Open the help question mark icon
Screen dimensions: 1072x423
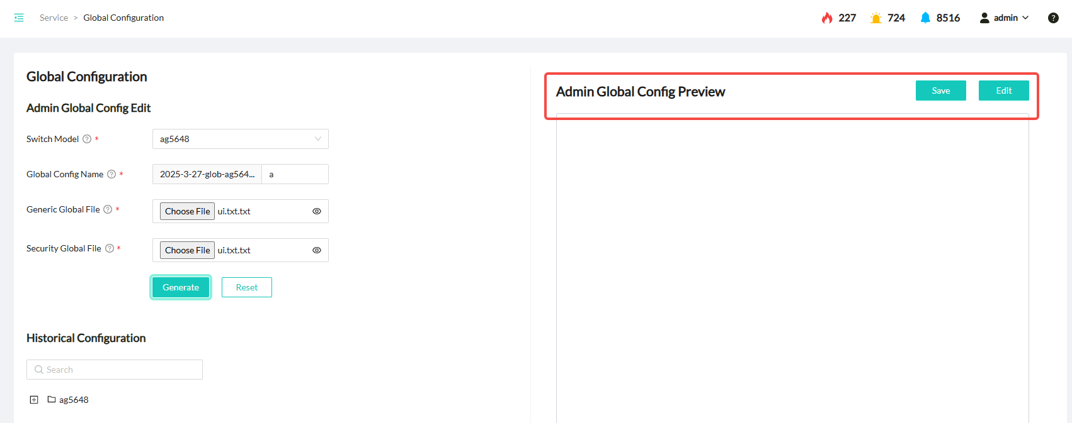(x=1053, y=18)
